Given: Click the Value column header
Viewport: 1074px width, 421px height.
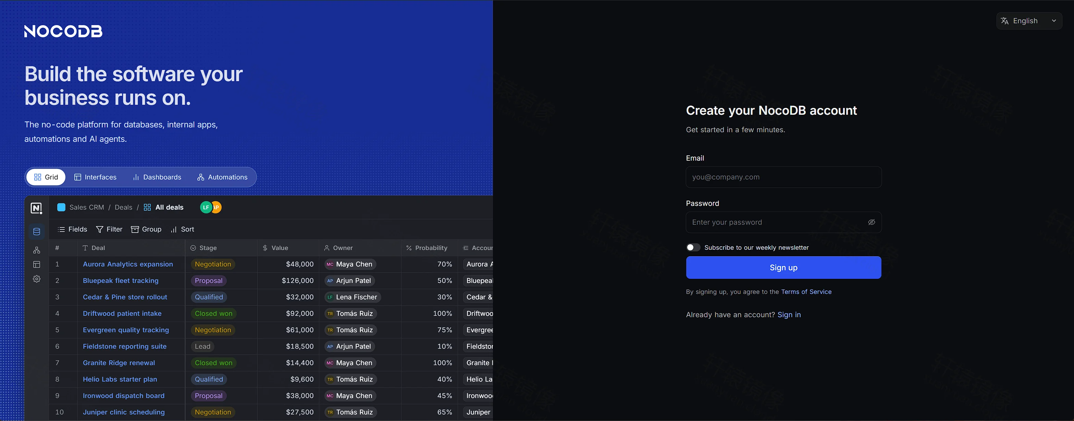Looking at the screenshot, I should (288, 248).
